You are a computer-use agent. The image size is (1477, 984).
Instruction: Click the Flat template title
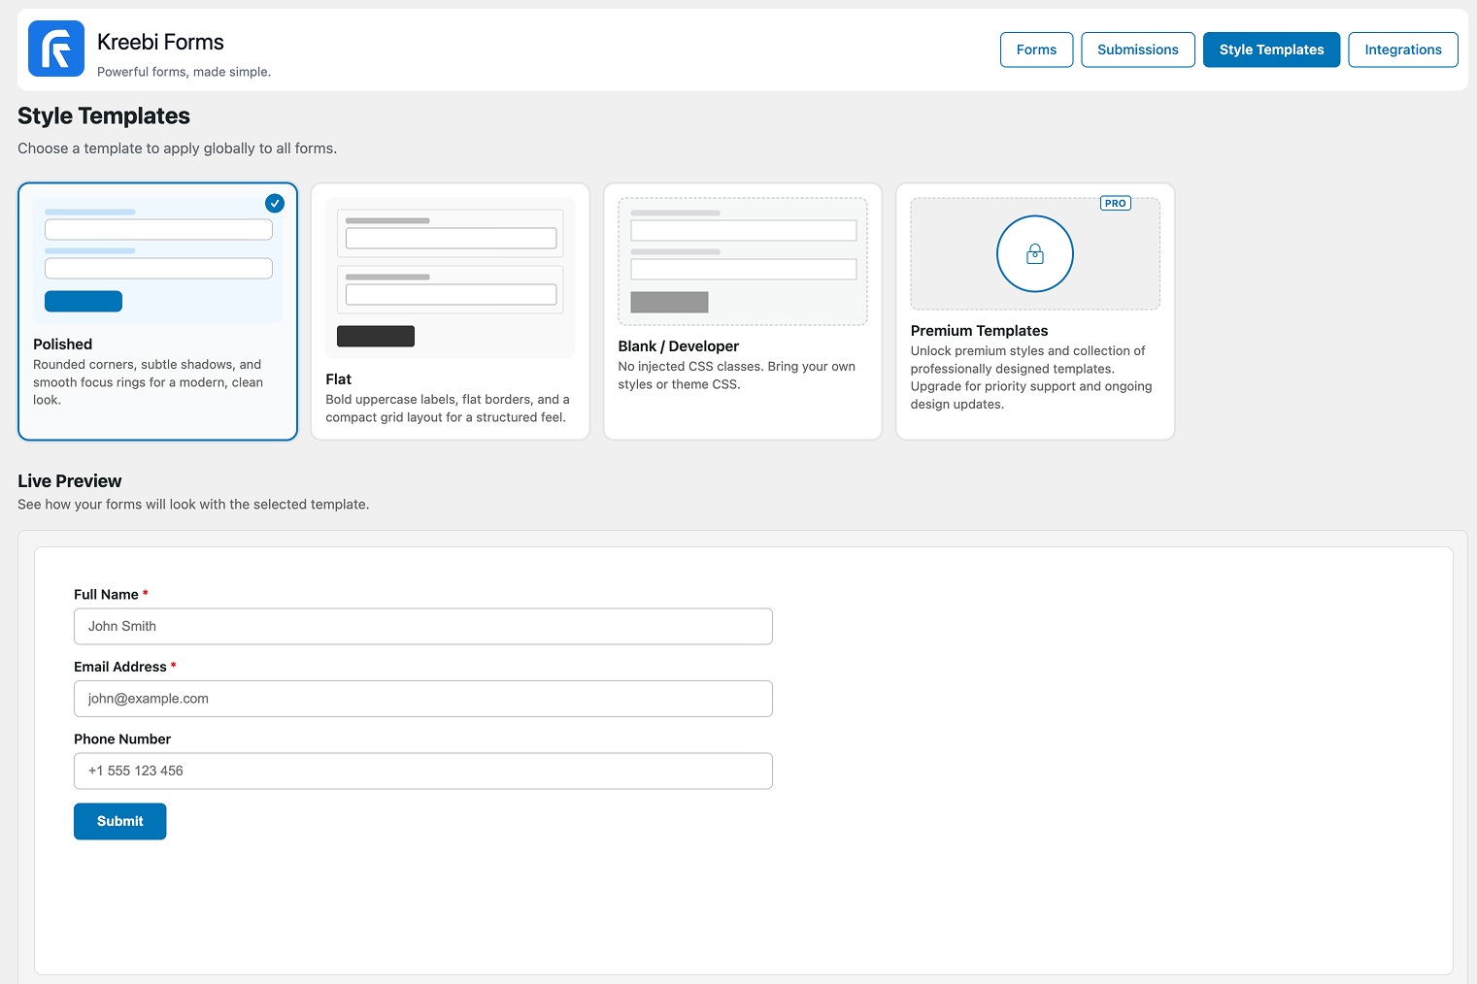click(x=339, y=379)
